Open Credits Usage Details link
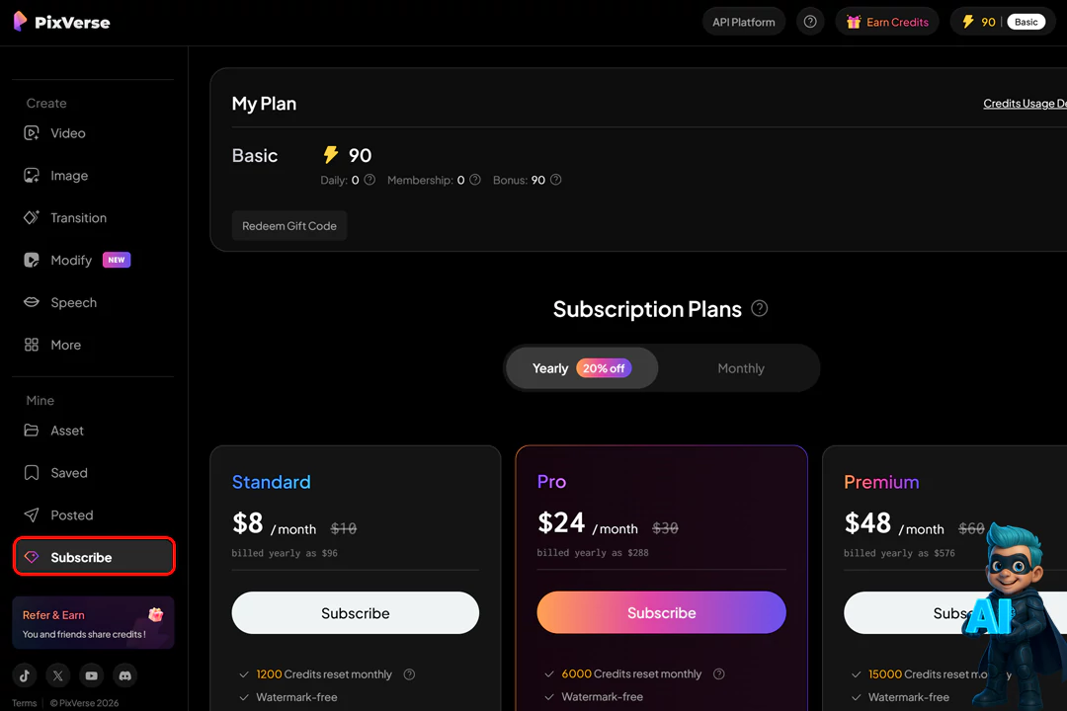Screen dimensions: 1067x711 (1024, 103)
